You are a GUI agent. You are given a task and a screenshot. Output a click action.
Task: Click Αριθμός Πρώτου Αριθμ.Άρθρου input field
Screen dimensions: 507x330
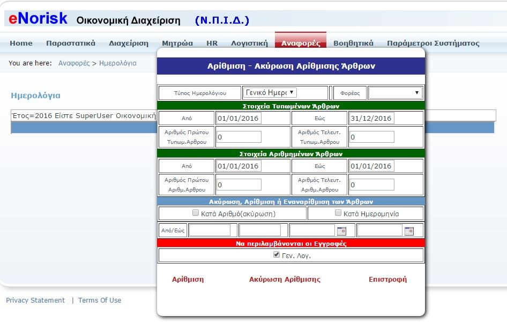[x=238, y=185]
